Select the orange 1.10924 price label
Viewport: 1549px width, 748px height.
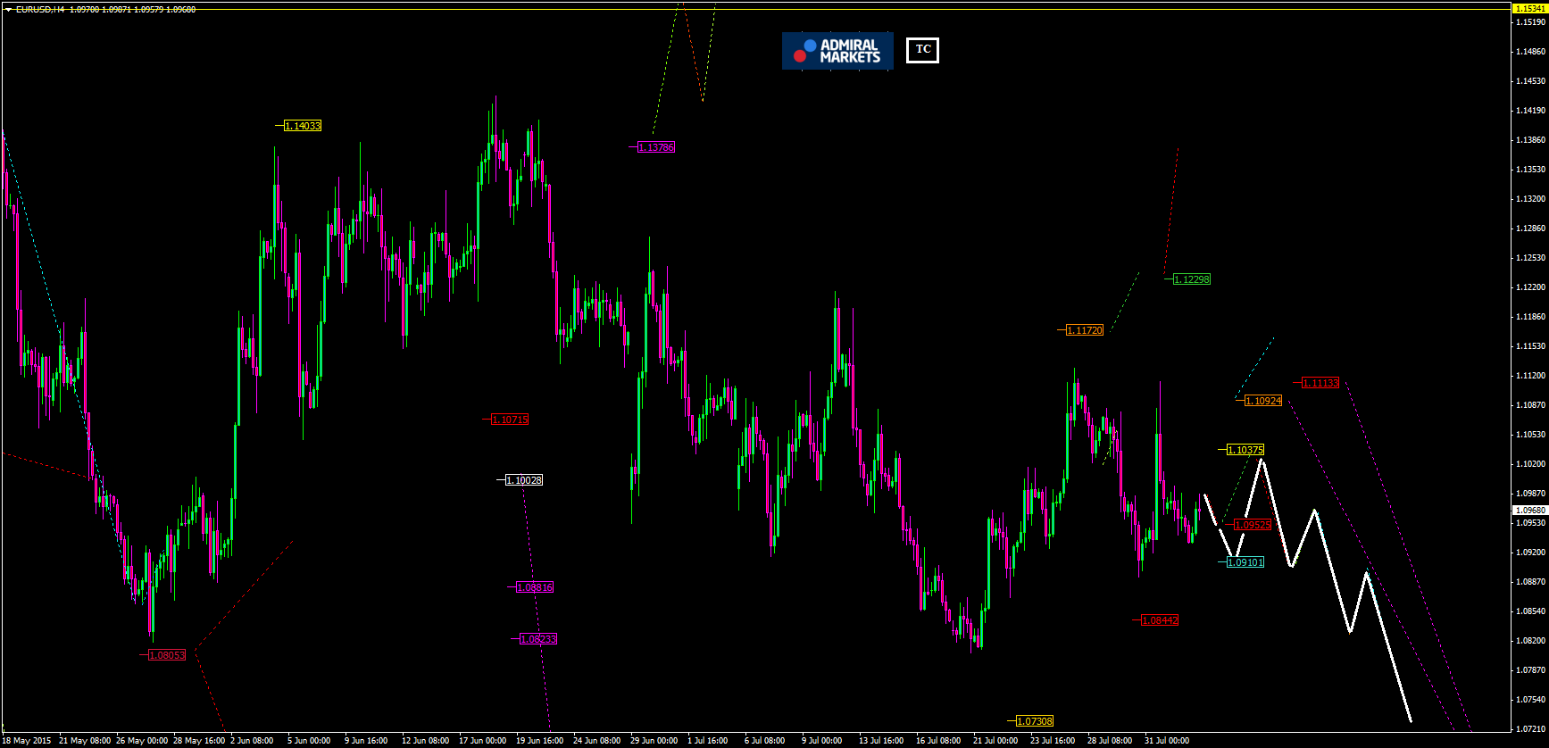coord(1263,401)
